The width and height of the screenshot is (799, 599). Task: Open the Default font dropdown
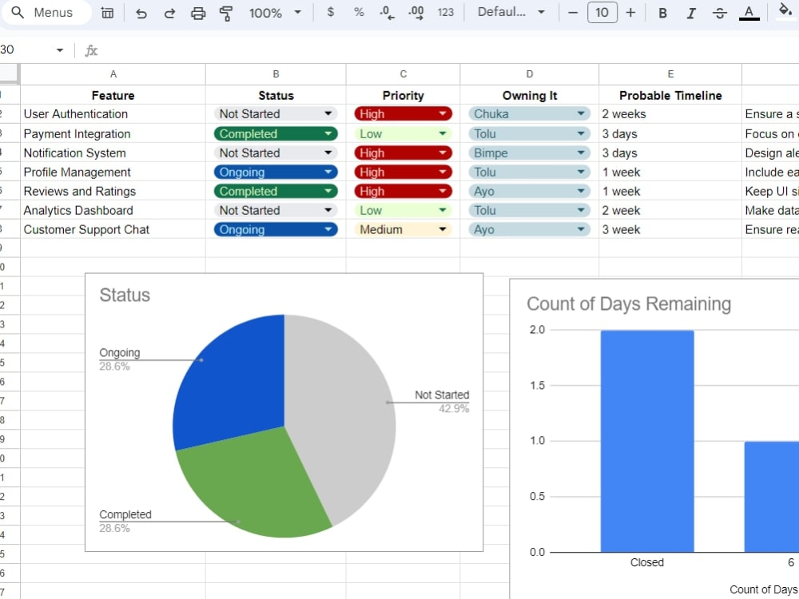(x=511, y=12)
